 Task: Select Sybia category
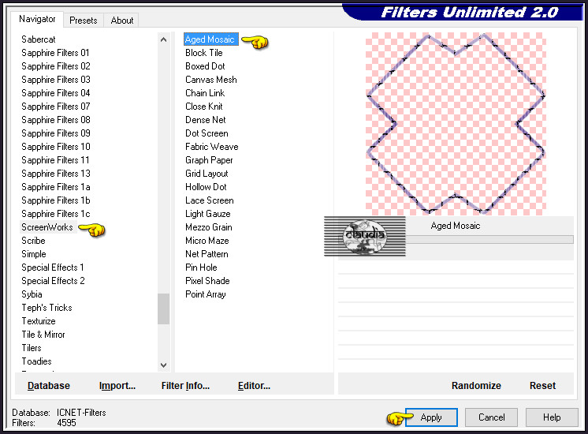pyautogui.click(x=32, y=294)
